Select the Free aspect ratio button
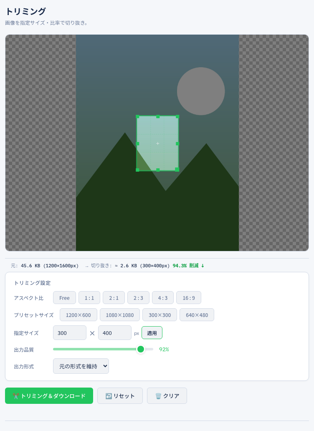314x431 pixels. (64, 298)
